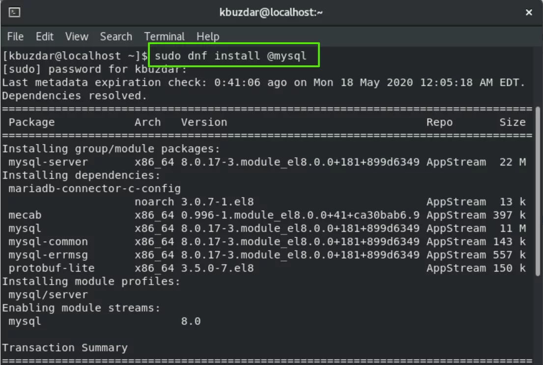Viewport: 543px width, 365px height.
Task: Click the 22 M size of mysql-server
Action: tap(513, 162)
